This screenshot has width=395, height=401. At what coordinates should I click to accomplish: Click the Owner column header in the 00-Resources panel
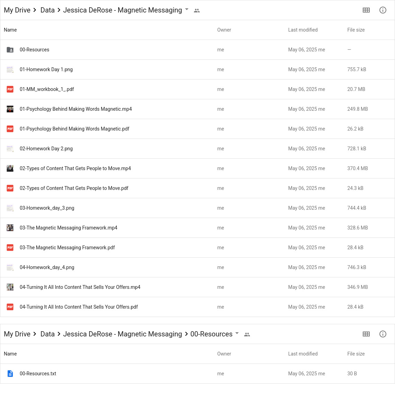point(224,354)
